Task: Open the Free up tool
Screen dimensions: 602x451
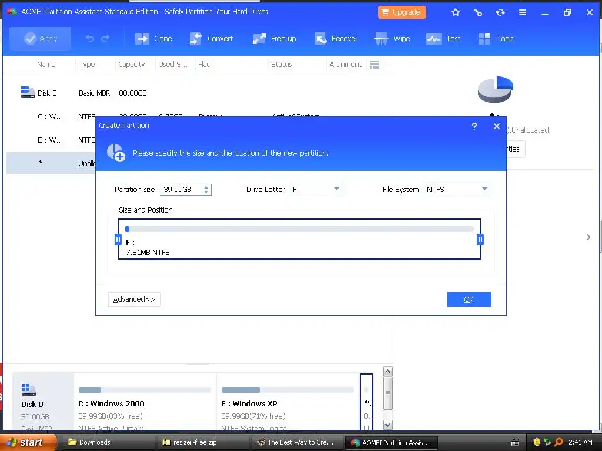Action: pos(275,38)
